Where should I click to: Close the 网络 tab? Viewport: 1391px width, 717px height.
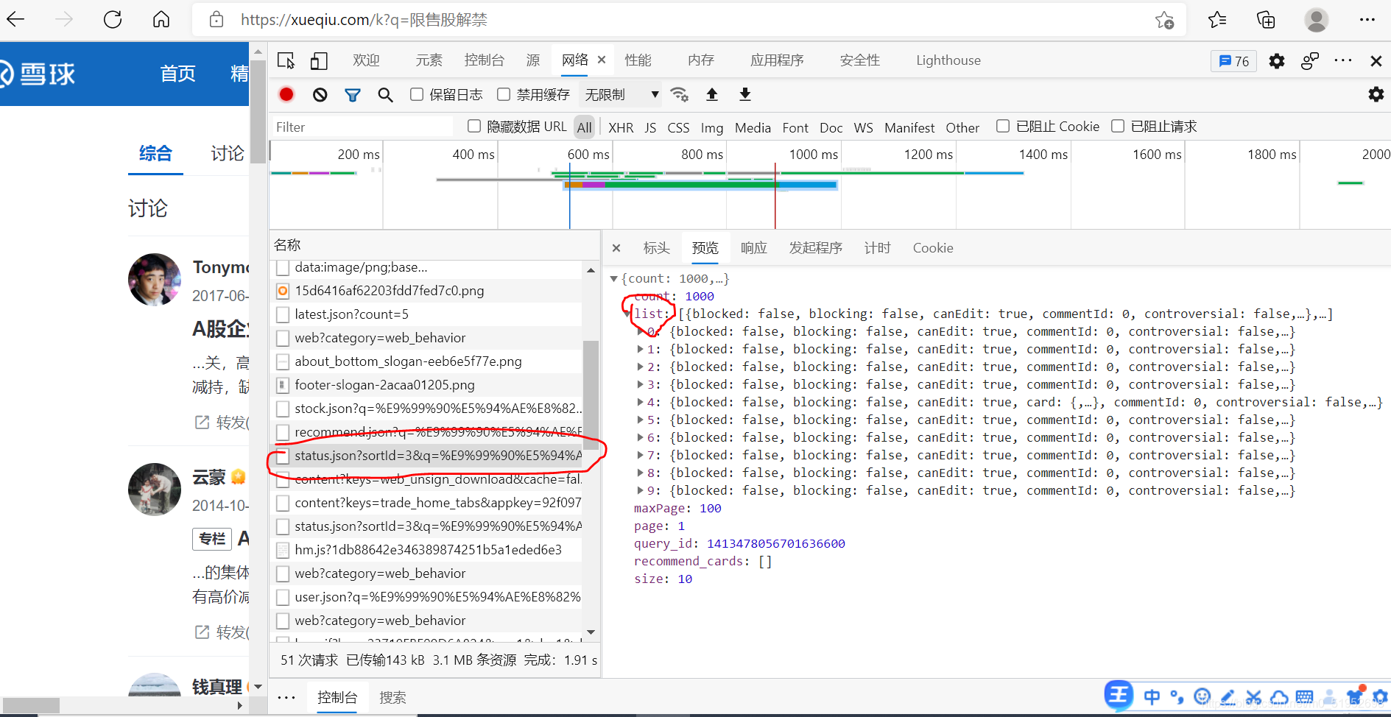[x=602, y=60]
